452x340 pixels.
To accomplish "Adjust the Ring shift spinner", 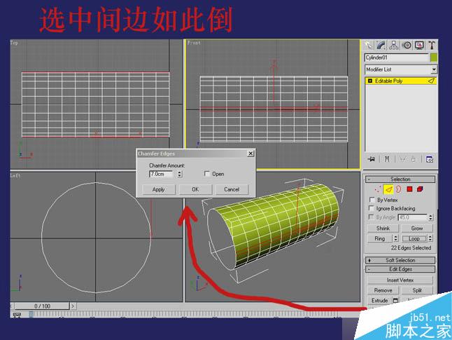I will 396,238.
